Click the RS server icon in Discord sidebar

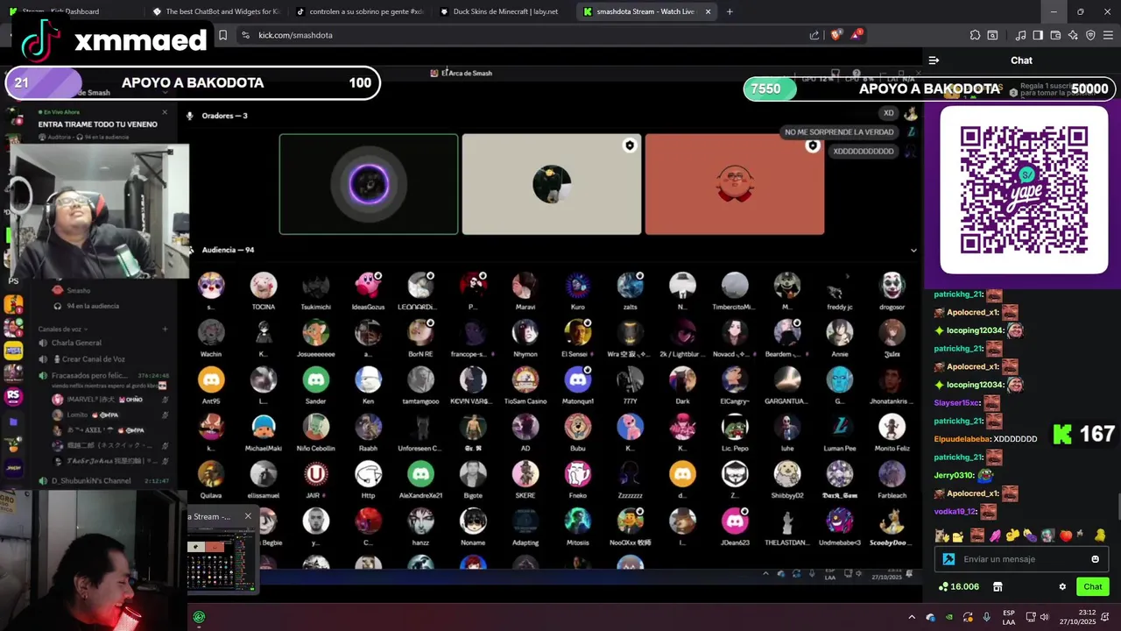click(x=13, y=396)
